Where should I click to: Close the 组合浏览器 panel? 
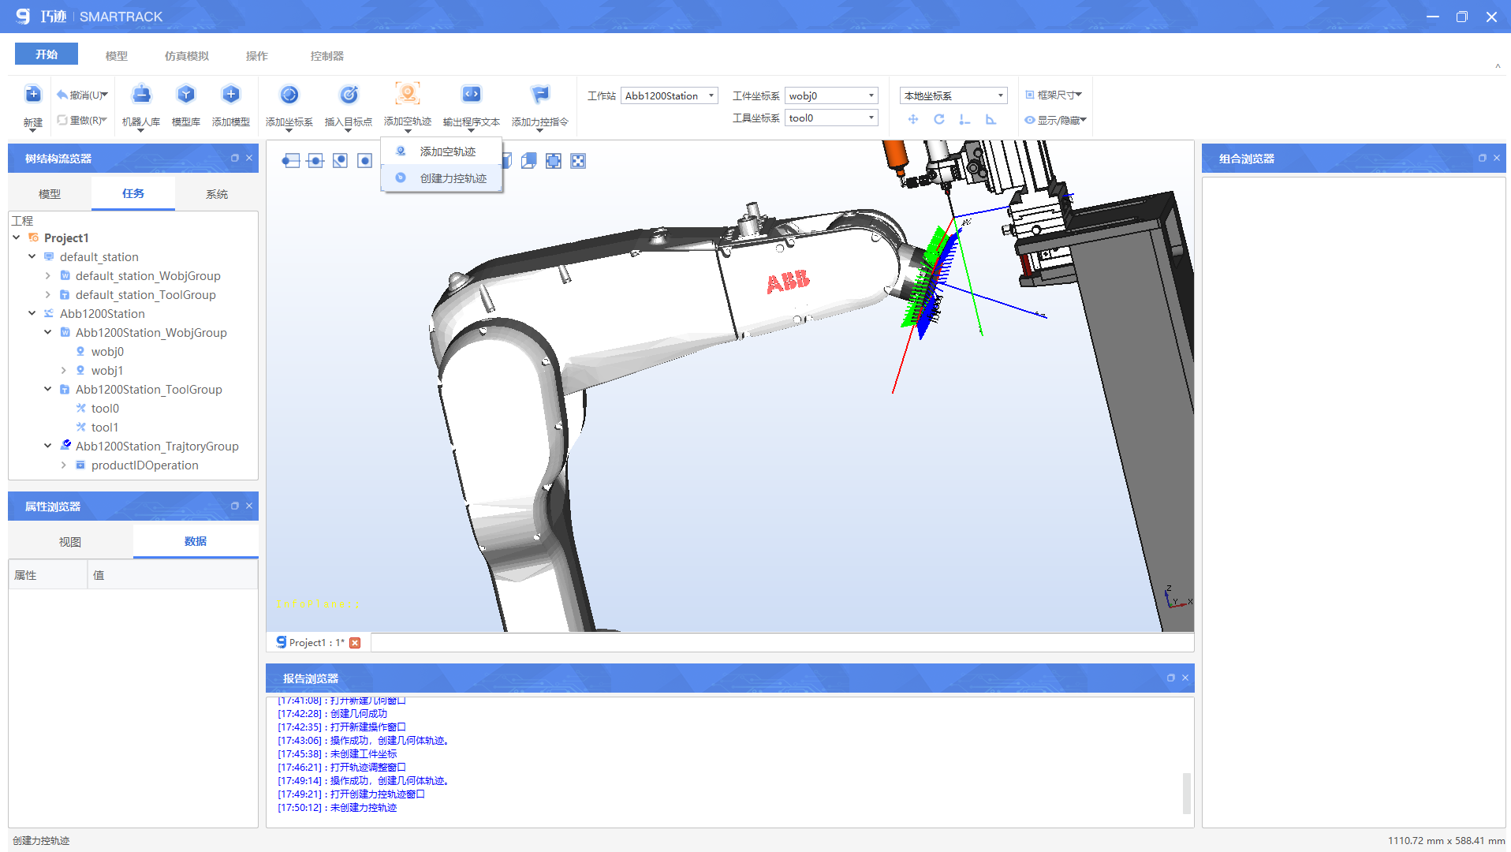[x=1497, y=158]
